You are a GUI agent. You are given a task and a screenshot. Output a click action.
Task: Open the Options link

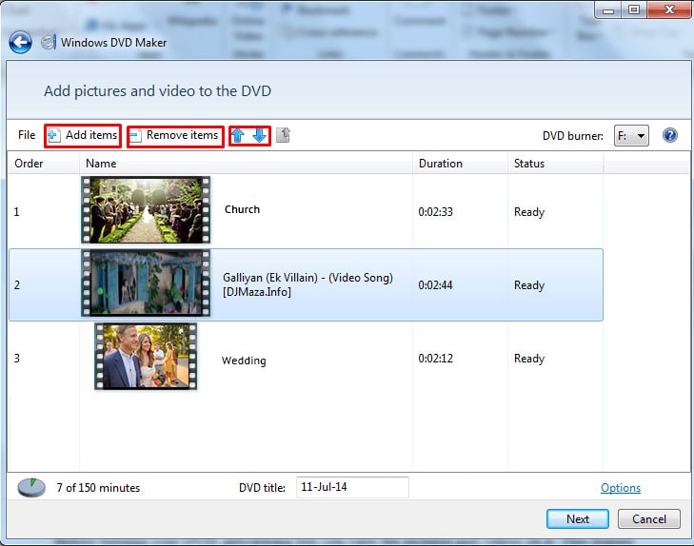pyautogui.click(x=621, y=488)
